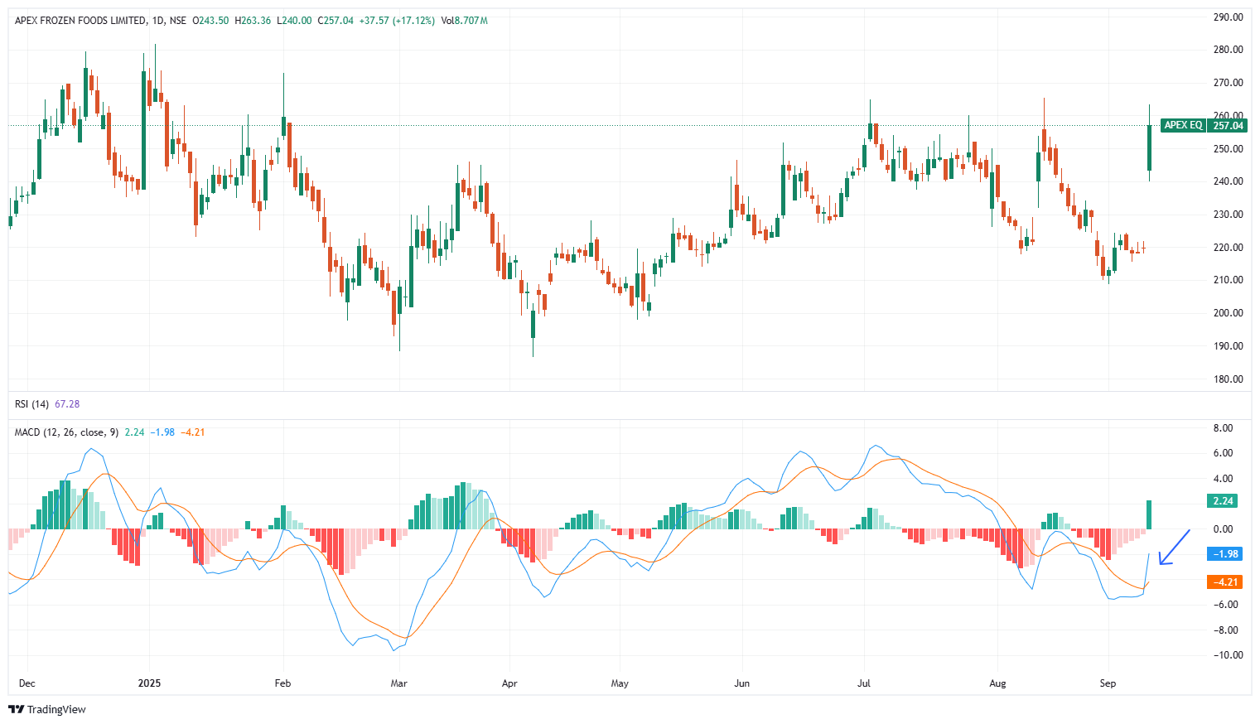1260x724 pixels.
Task: Open the RSI (14) indicator legend
Action: 32,404
